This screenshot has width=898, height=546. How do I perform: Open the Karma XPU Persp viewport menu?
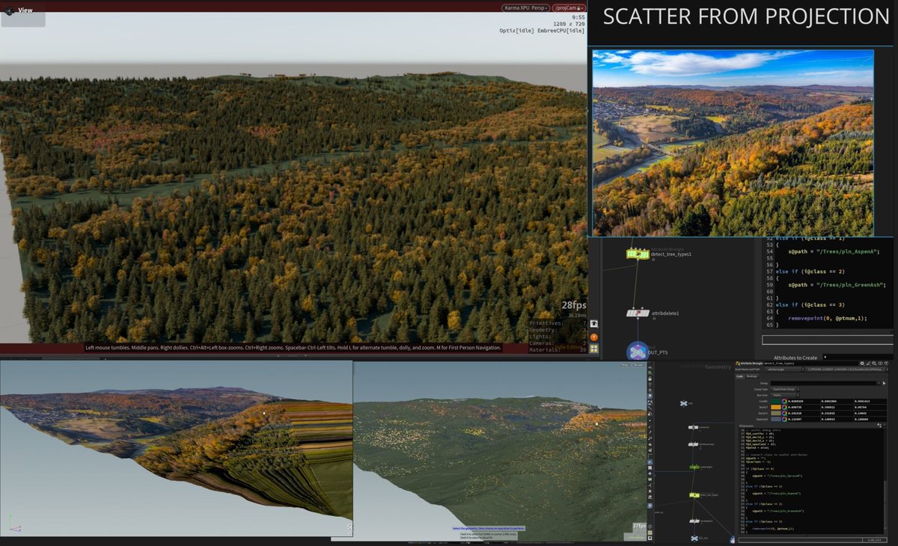pos(526,7)
